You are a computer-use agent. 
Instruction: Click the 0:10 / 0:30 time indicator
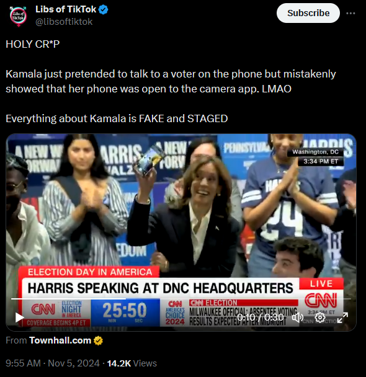click(x=261, y=317)
